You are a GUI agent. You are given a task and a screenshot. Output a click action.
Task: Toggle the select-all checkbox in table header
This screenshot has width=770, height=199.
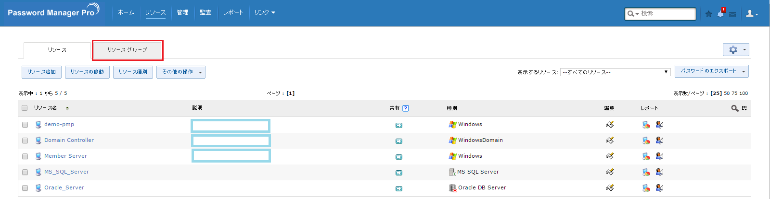tap(25, 108)
